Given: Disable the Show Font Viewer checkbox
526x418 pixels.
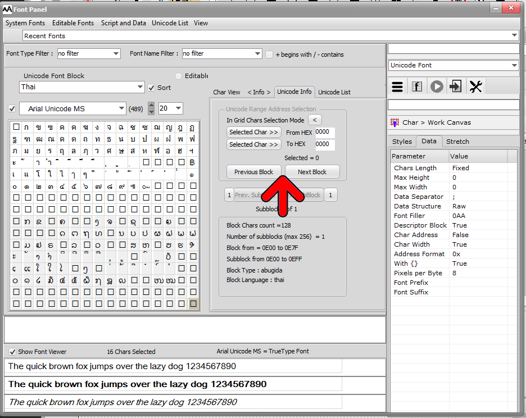Looking at the screenshot, I should pyautogui.click(x=12, y=352).
